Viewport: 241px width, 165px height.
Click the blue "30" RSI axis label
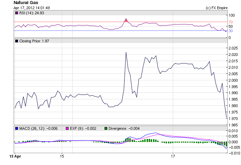(231, 31)
